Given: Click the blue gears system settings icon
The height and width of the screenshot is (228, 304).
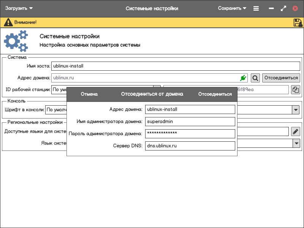Looking at the screenshot, I should point(16,41).
